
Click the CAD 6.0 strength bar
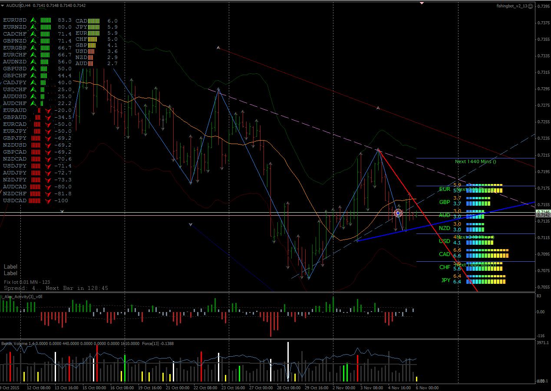(94, 21)
